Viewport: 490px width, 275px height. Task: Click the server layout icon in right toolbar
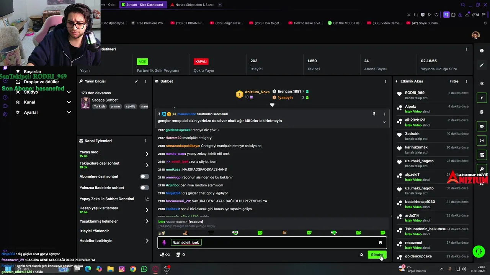[x=482, y=155]
